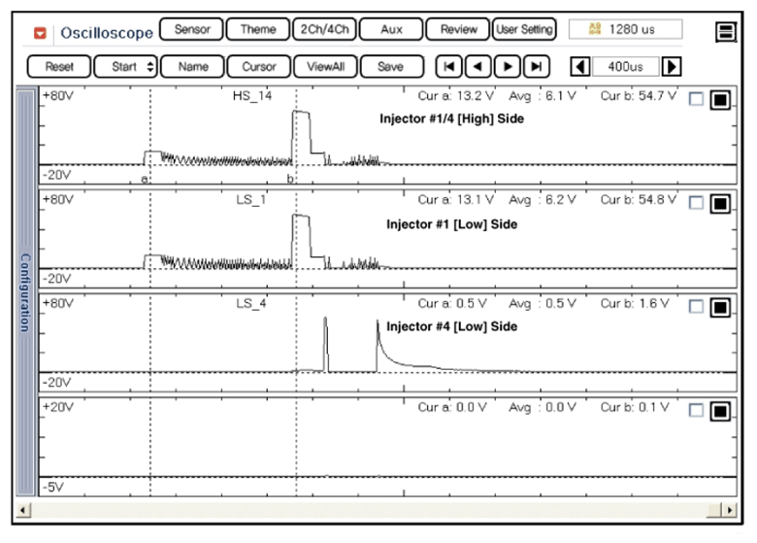Step forward one frame with right arrow
This screenshot has height=543, width=757.
[507, 67]
